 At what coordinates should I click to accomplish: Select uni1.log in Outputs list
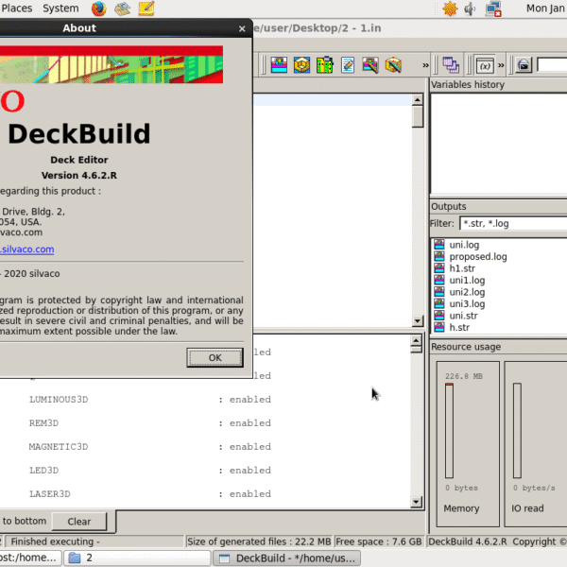pyautogui.click(x=467, y=281)
